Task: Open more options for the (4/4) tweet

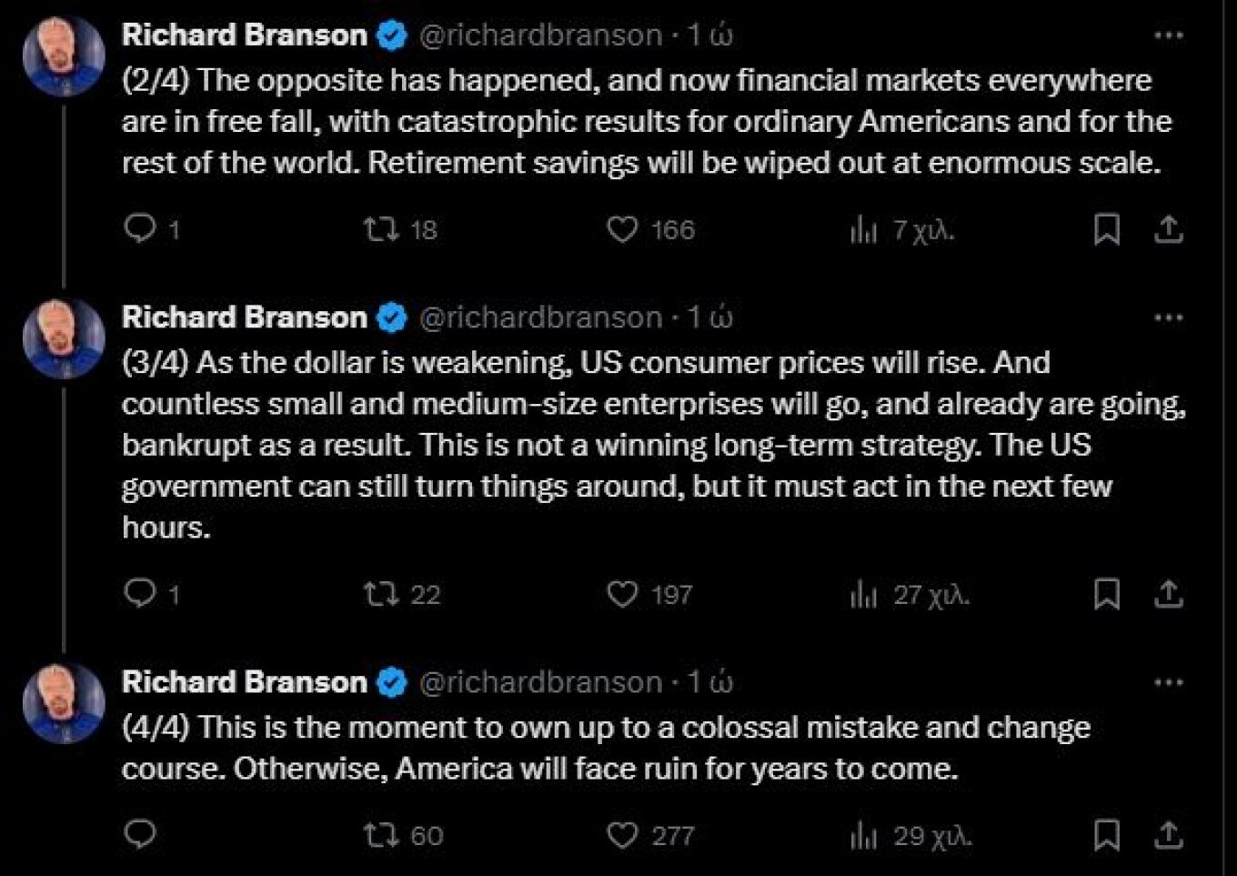Action: (1169, 682)
